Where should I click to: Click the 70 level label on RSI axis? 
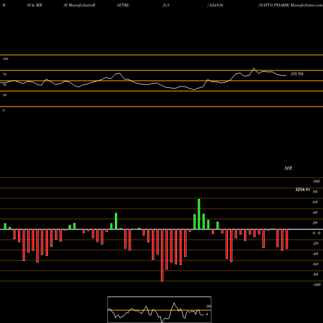tap(5, 74)
